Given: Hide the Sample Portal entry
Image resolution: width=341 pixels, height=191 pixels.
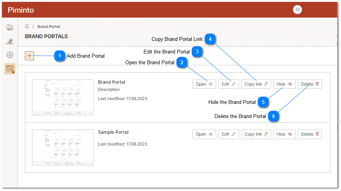Looking at the screenshot, I should pyautogui.click(x=284, y=134).
